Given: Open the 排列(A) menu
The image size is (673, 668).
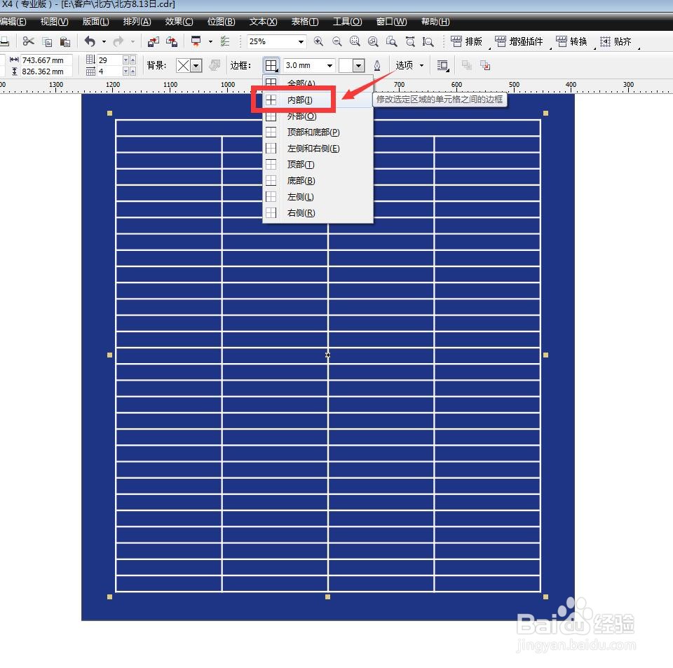Looking at the screenshot, I should [137, 22].
